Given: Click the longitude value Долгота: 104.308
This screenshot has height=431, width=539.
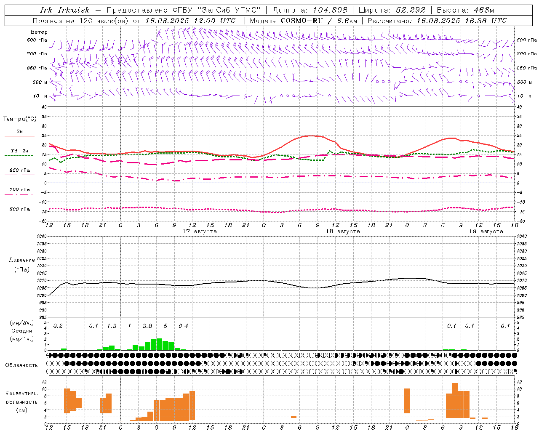Looking at the screenshot, I should [310, 10].
